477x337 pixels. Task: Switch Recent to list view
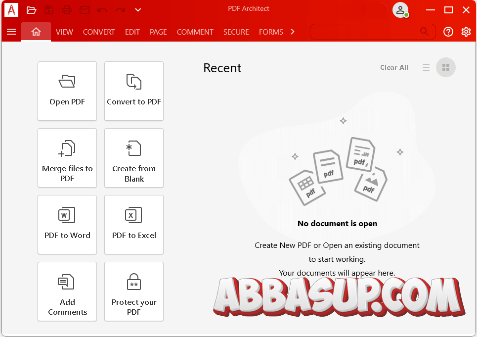click(426, 67)
